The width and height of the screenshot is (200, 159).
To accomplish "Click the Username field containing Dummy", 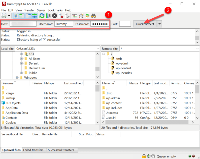I will 64,24.
